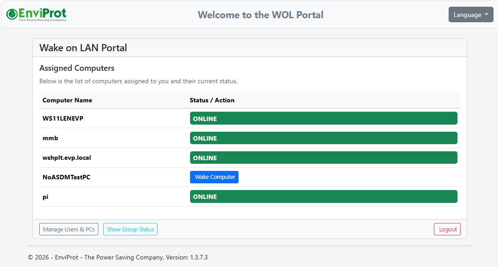
Task: Select computer name pi
Action: (45, 197)
